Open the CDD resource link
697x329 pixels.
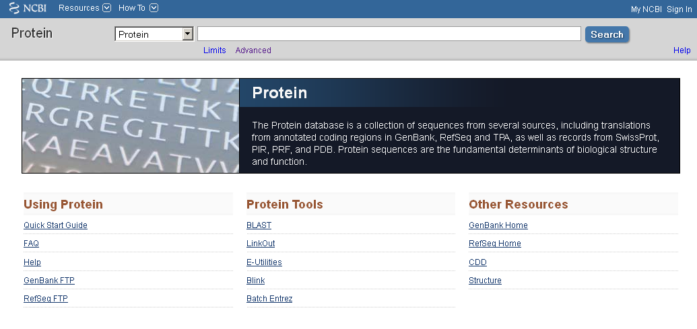[x=477, y=262]
